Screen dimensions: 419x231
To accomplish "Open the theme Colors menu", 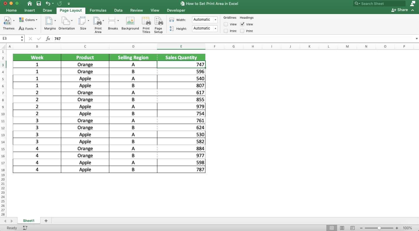I will (x=28, y=20).
